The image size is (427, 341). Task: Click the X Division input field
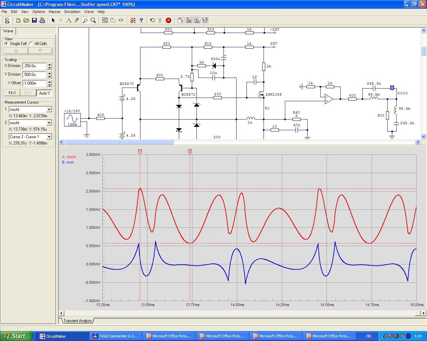(x=34, y=66)
